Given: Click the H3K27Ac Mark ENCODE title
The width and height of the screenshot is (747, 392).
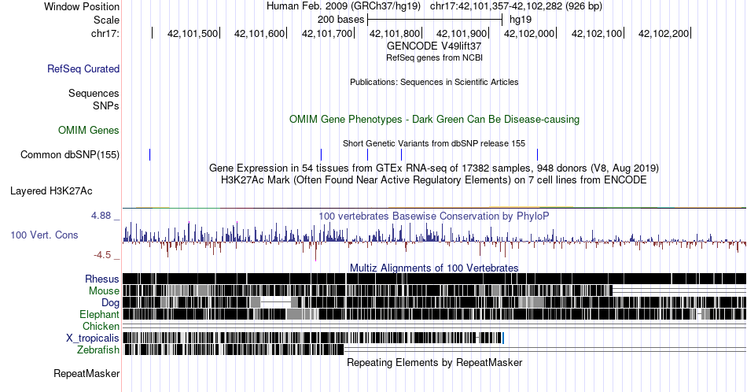Looking at the screenshot, I should 434,179.
